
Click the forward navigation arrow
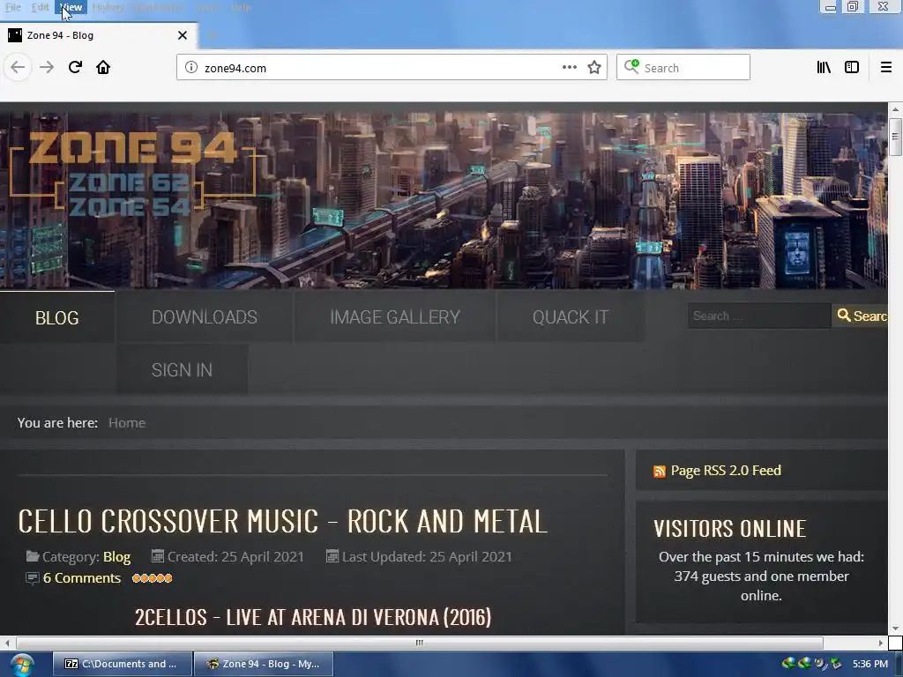47,67
